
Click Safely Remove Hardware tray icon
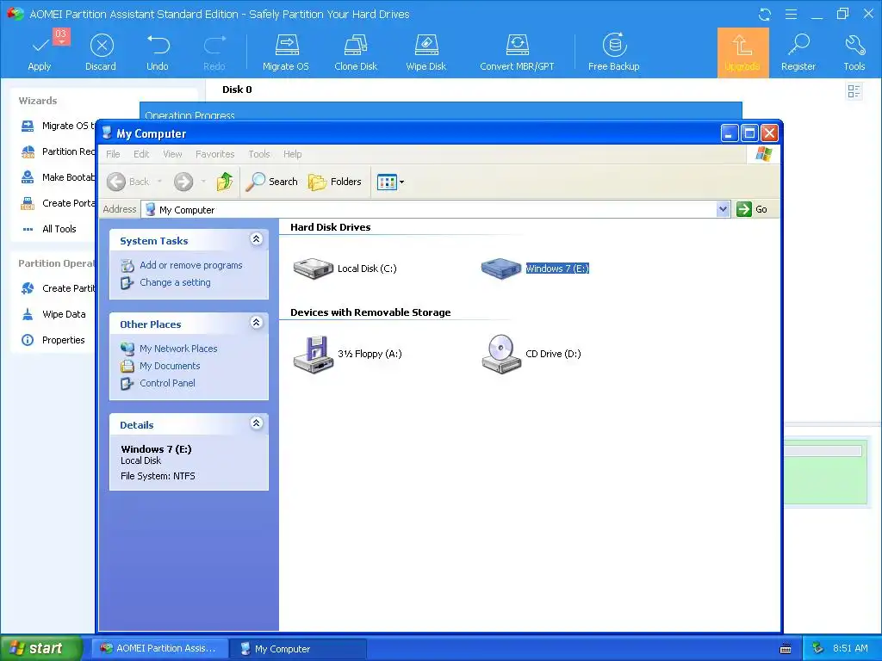click(x=818, y=648)
